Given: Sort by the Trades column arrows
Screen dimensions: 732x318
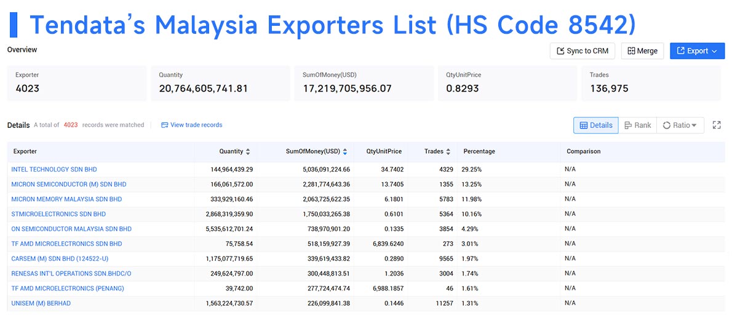Looking at the screenshot, I should (x=448, y=152).
